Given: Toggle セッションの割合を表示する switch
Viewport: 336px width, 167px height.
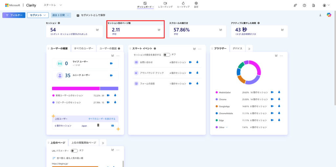Looking at the screenshot, I should pos(167,55).
